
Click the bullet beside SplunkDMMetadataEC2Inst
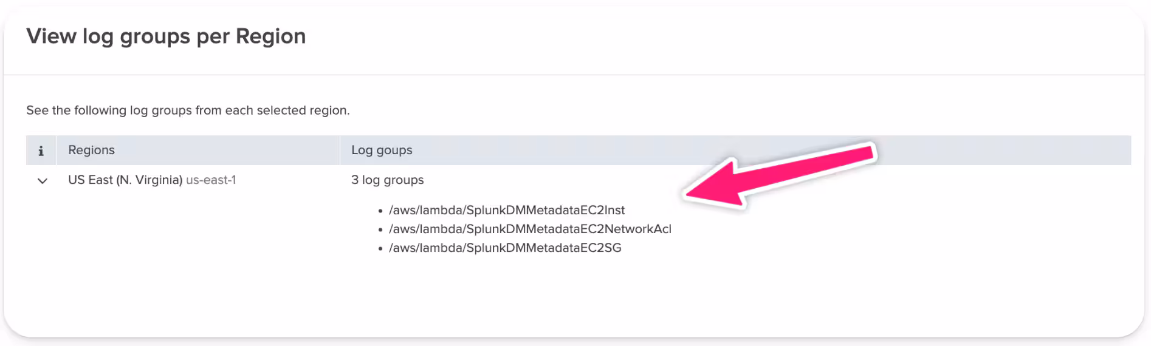coord(380,211)
